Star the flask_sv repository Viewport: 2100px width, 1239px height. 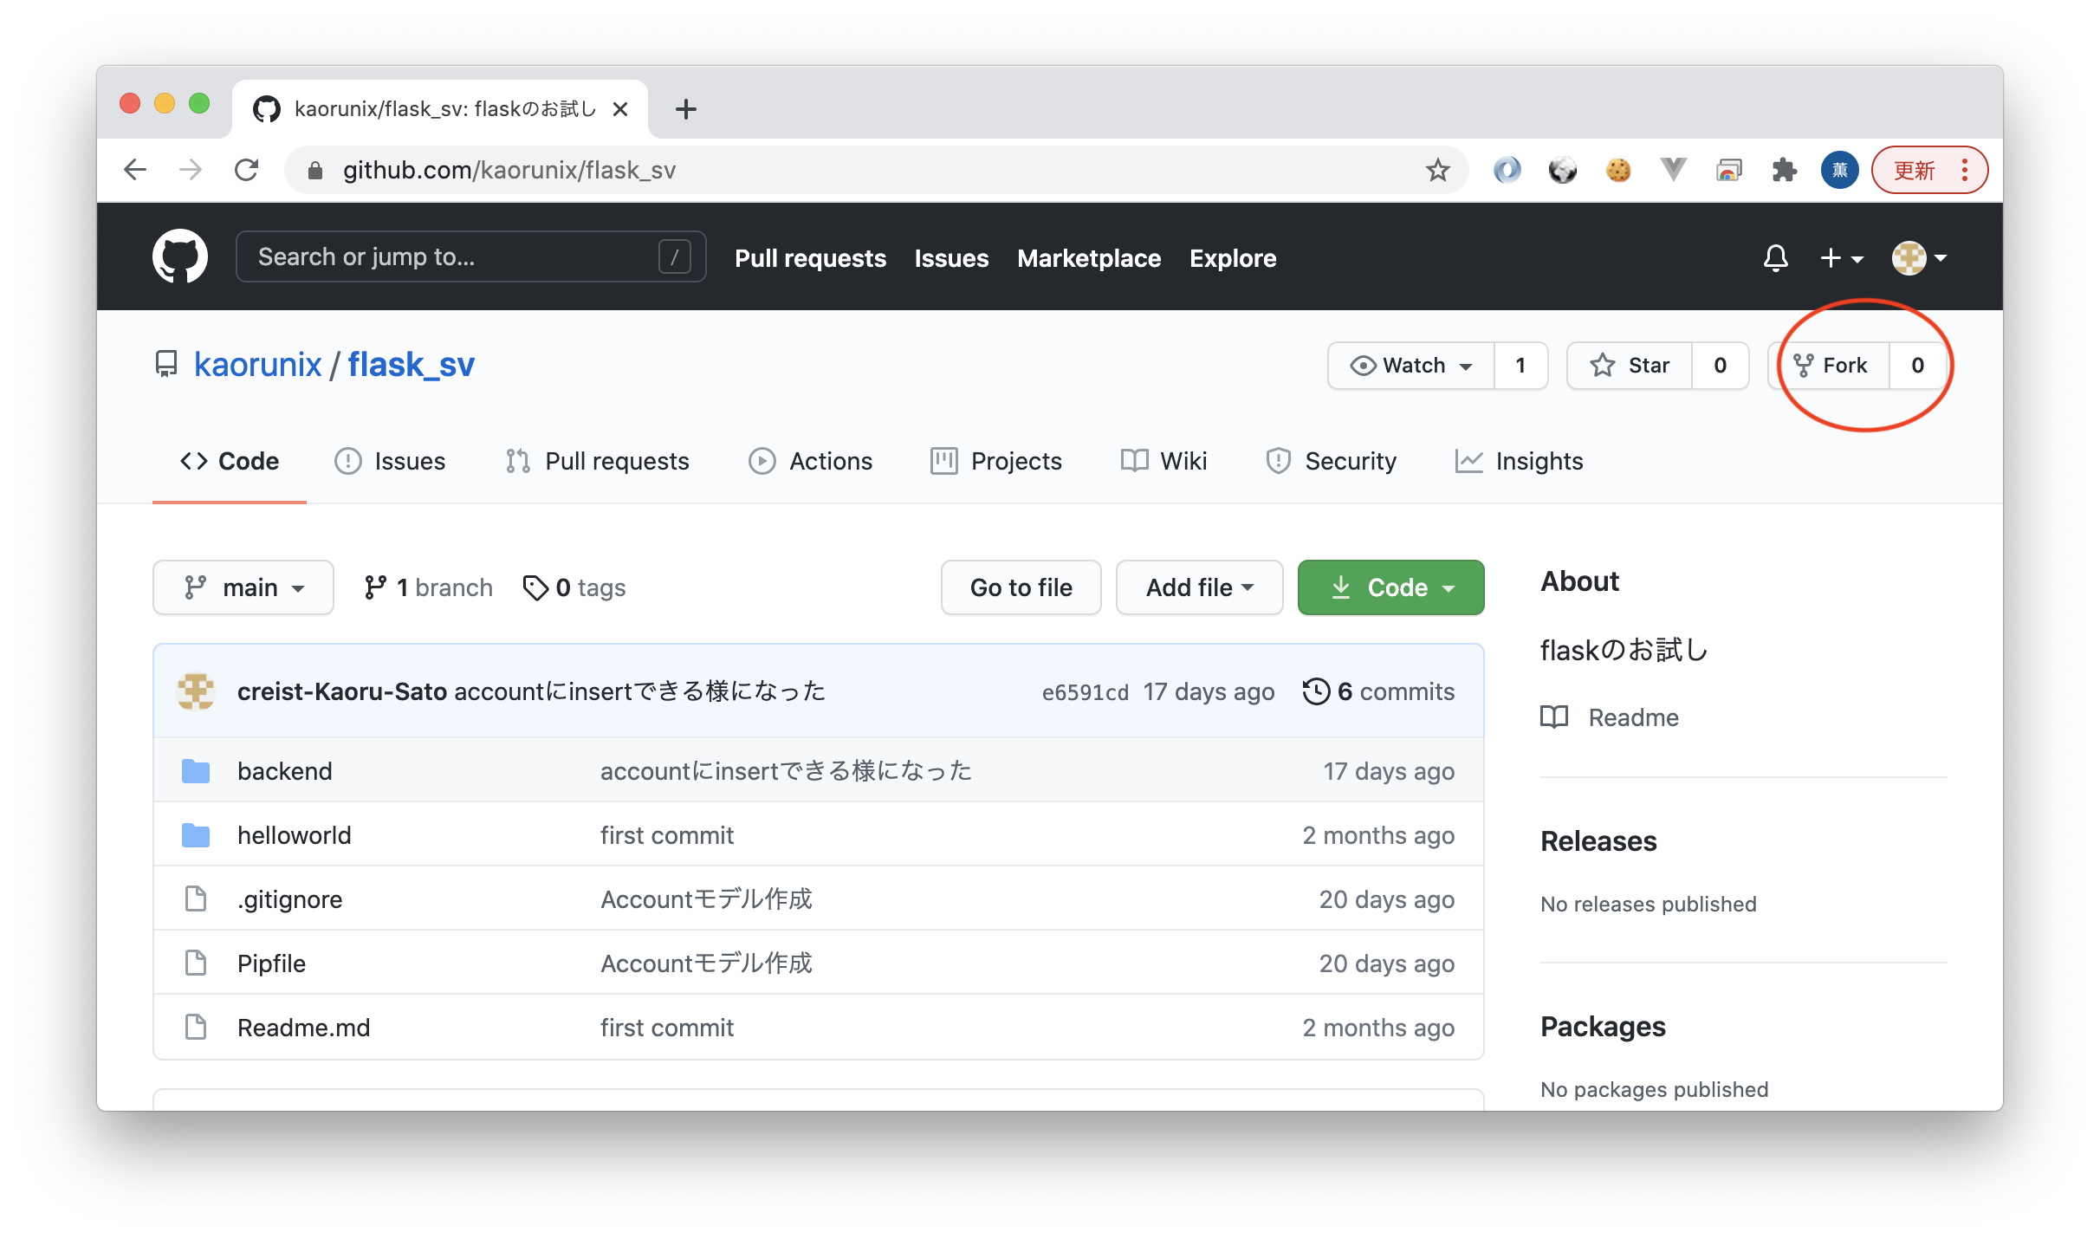[x=1630, y=366]
